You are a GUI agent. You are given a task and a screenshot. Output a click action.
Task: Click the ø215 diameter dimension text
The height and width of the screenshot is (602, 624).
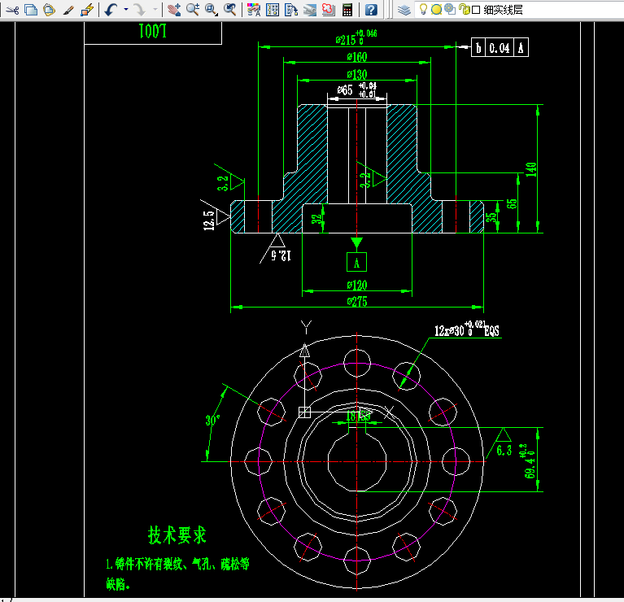pos(356,38)
